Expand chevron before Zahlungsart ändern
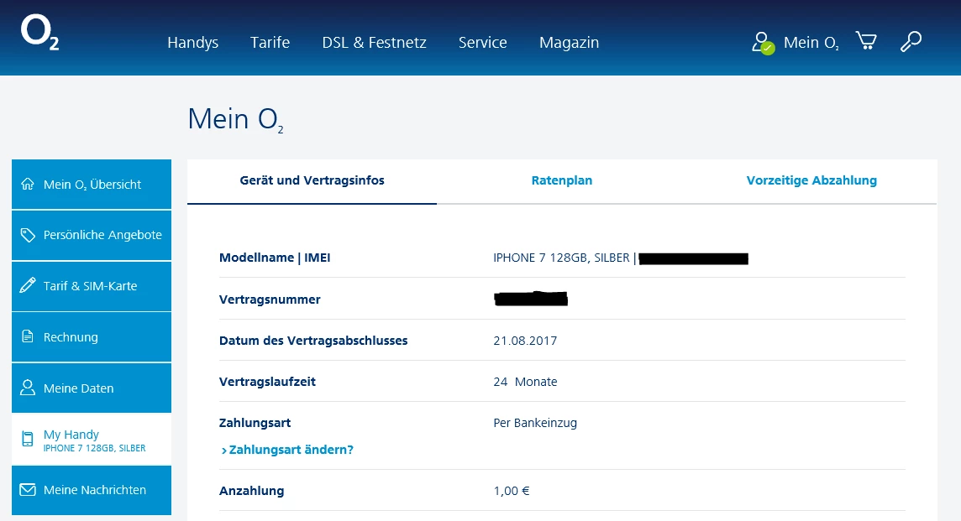Screen dimensions: 961x521 pos(223,451)
